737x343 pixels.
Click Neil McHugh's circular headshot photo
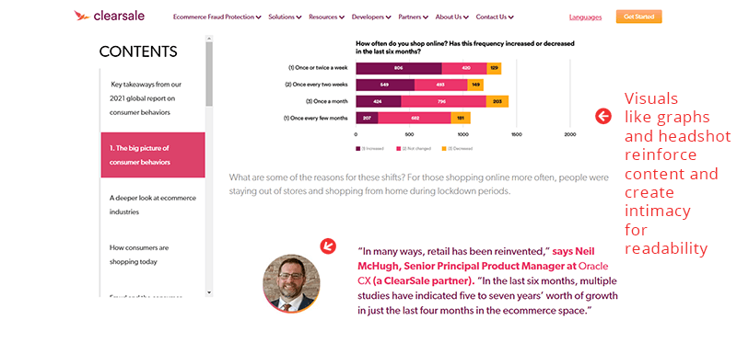pyautogui.click(x=291, y=283)
